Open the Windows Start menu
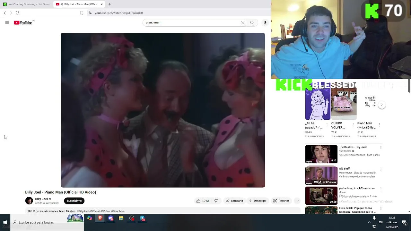This screenshot has height=231, width=411. (5, 222)
